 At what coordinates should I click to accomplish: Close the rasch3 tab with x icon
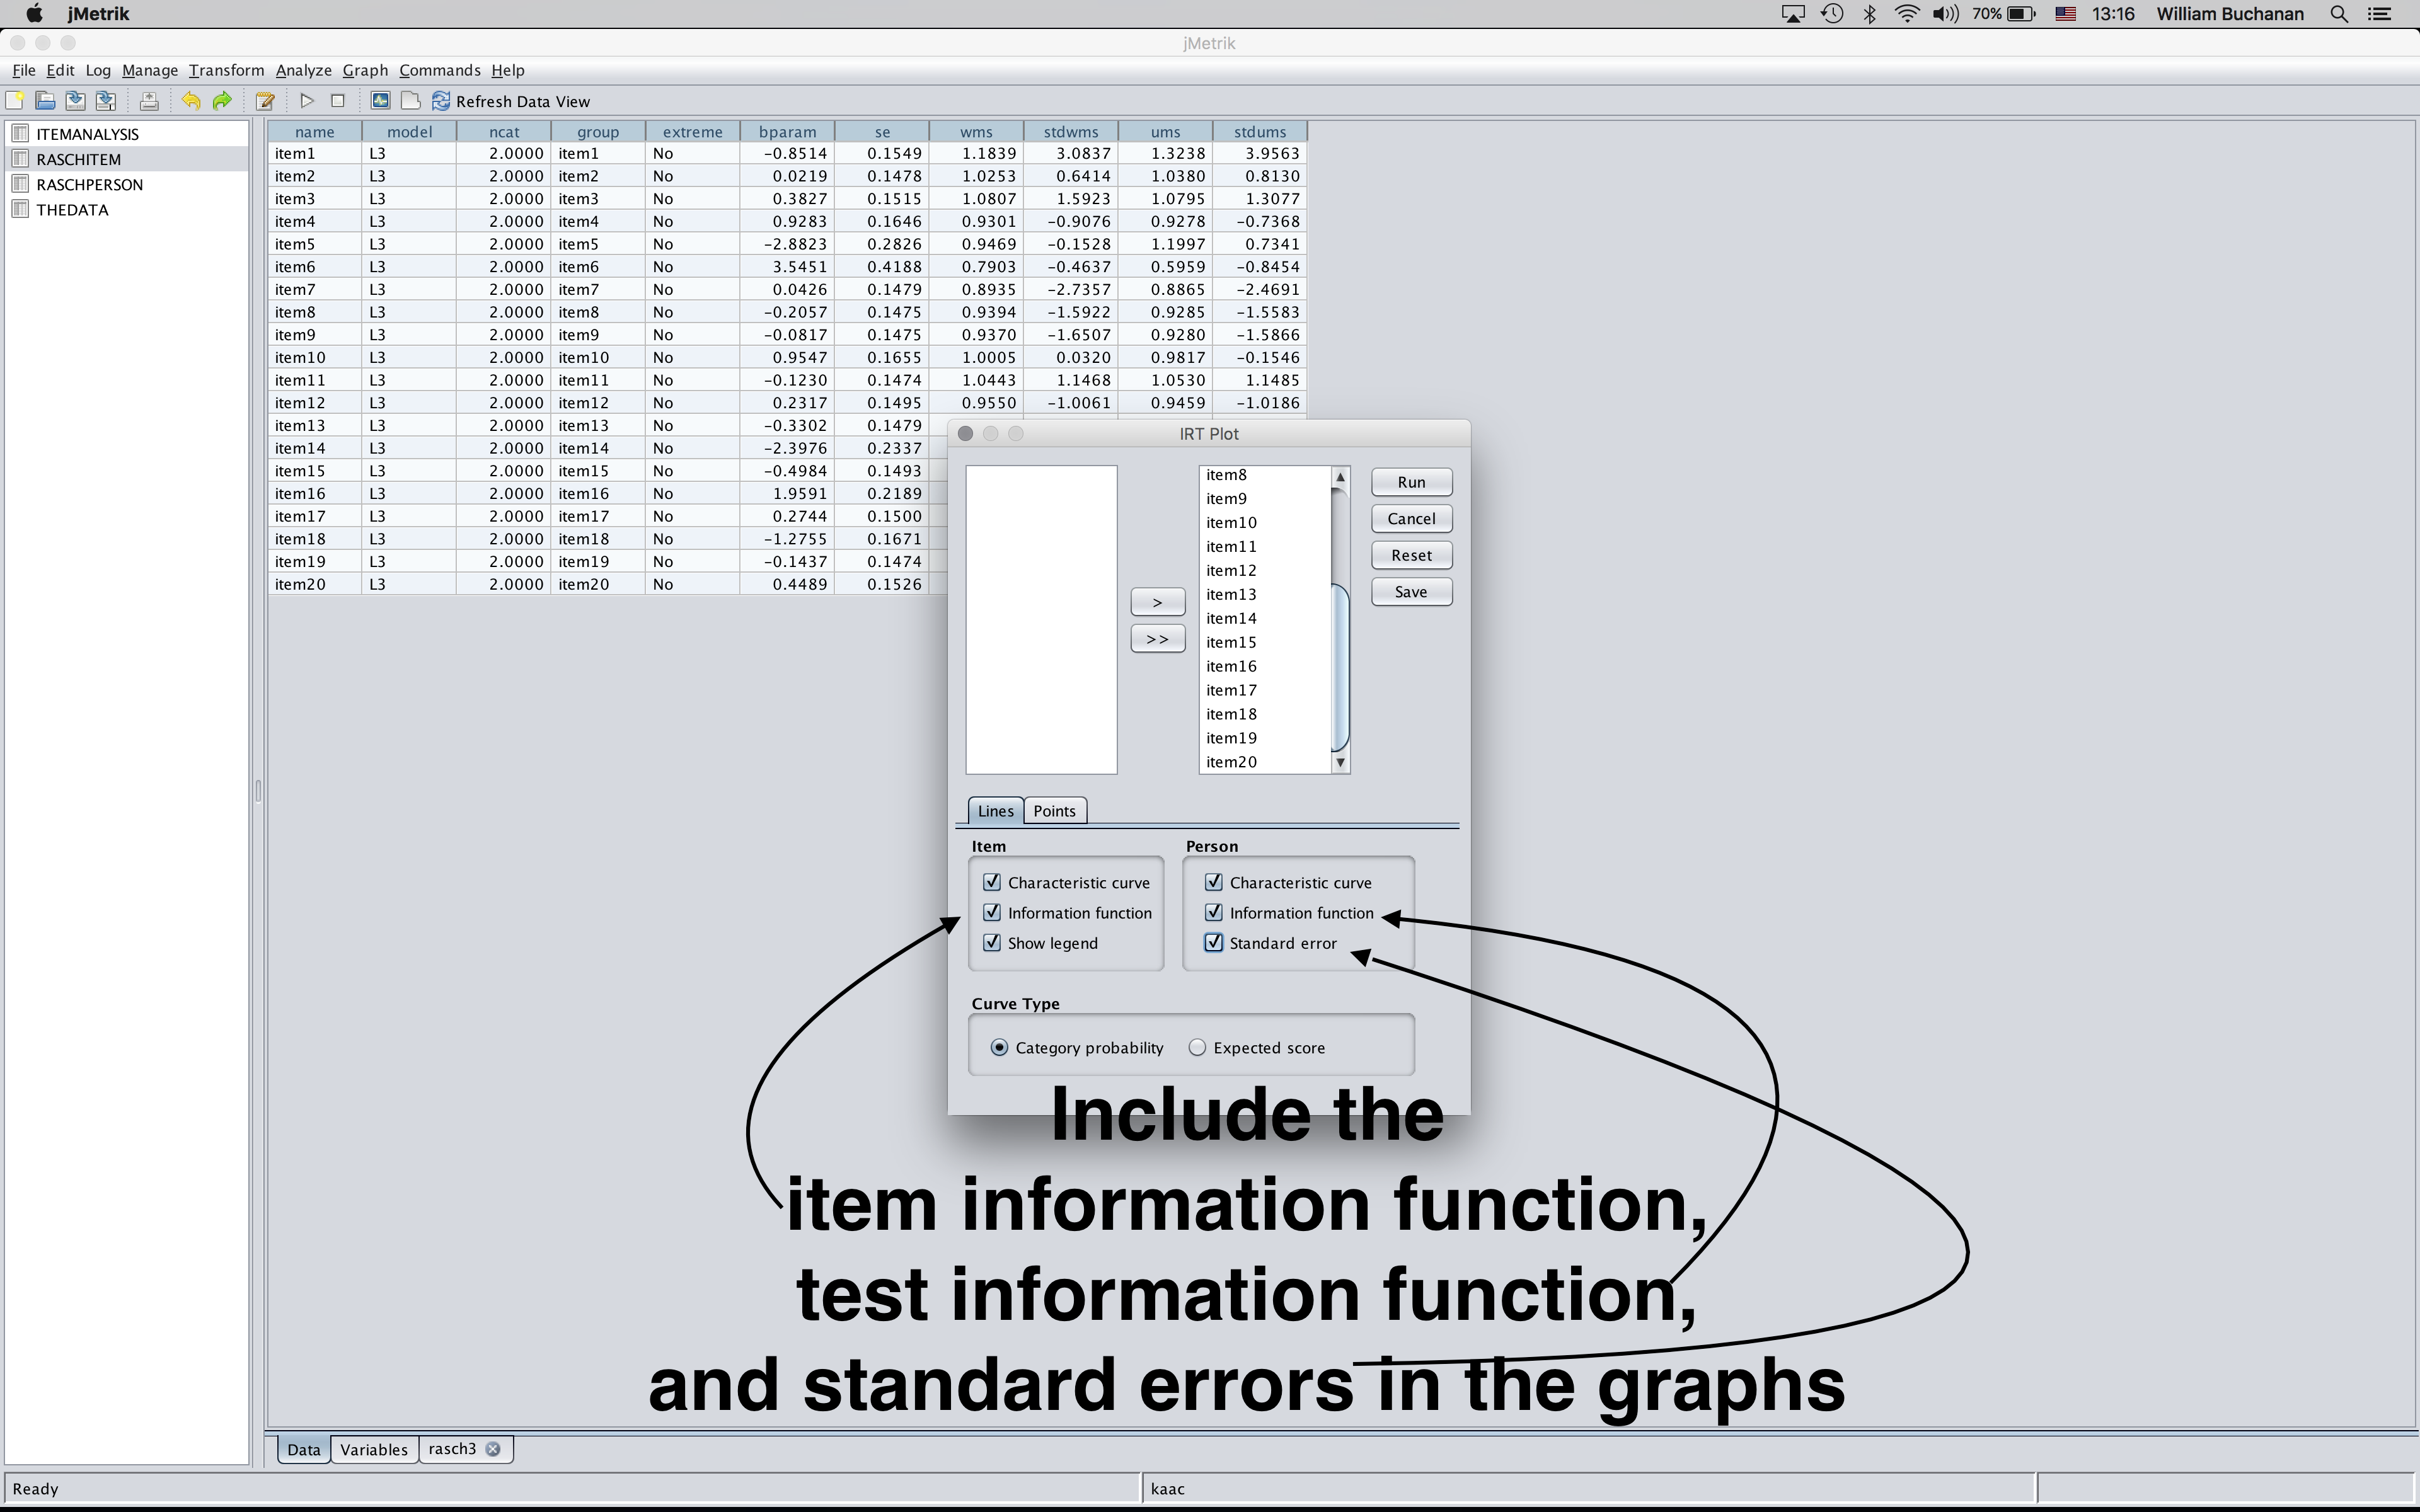[x=493, y=1449]
